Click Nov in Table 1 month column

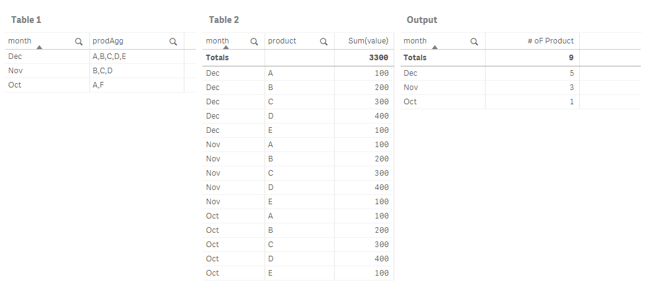click(16, 71)
